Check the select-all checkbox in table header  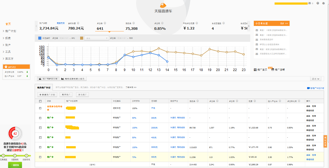click(x=40, y=101)
